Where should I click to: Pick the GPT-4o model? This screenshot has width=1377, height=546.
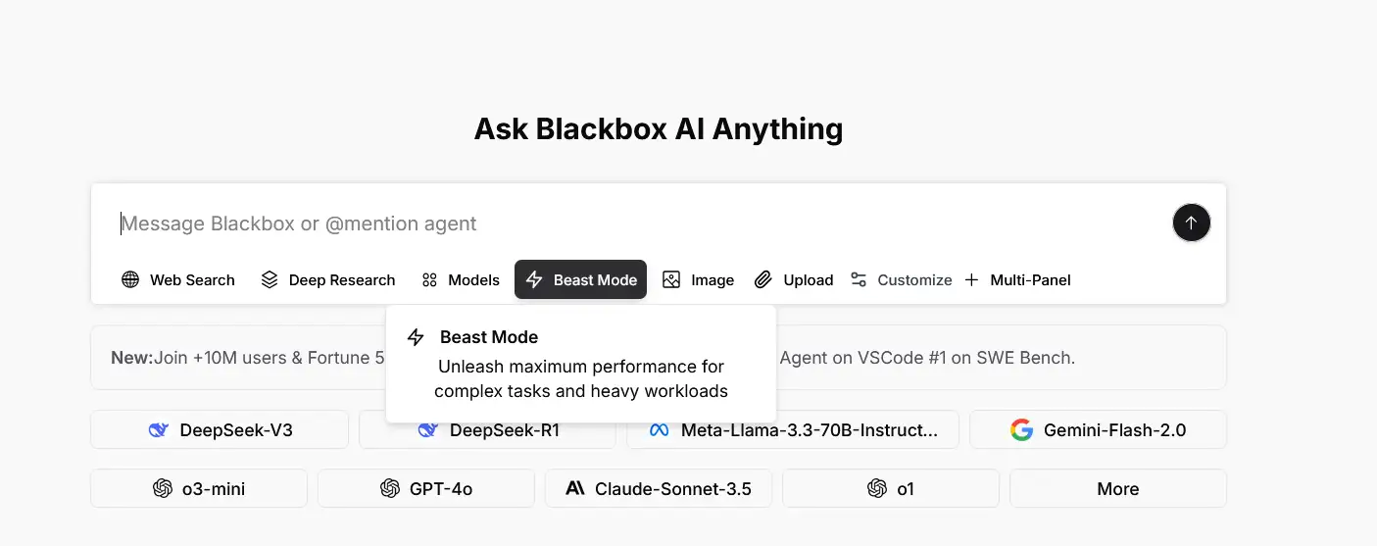point(426,489)
